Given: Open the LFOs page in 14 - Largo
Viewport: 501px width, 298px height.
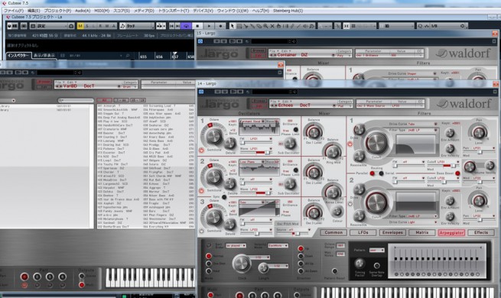Looking at the screenshot, I should click(363, 232).
